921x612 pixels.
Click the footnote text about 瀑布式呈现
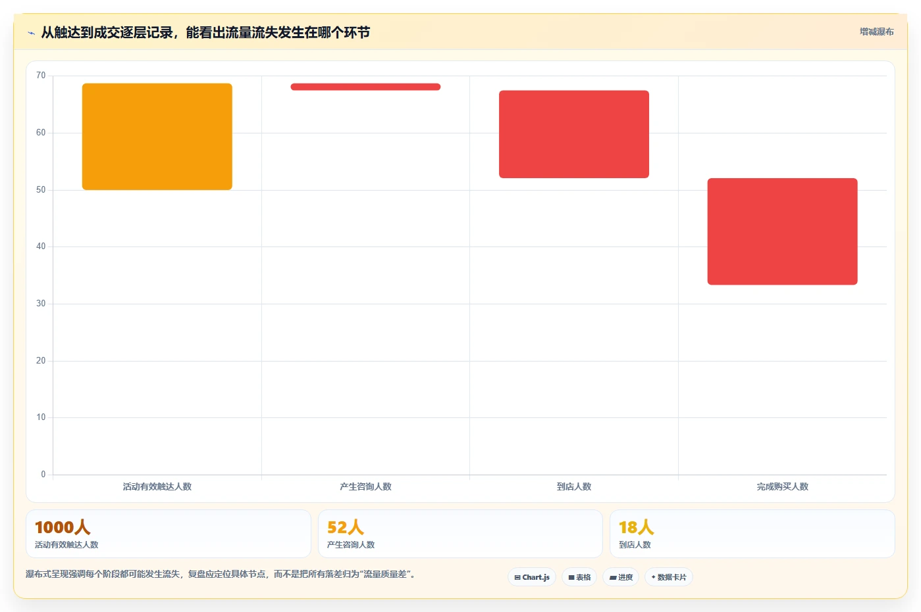(221, 574)
